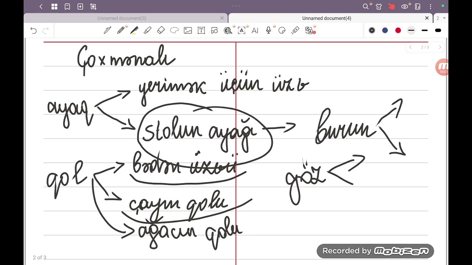Click the '2 of 3' page label
Image resolution: width=472 pixels, height=265 pixels.
coord(39,258)
